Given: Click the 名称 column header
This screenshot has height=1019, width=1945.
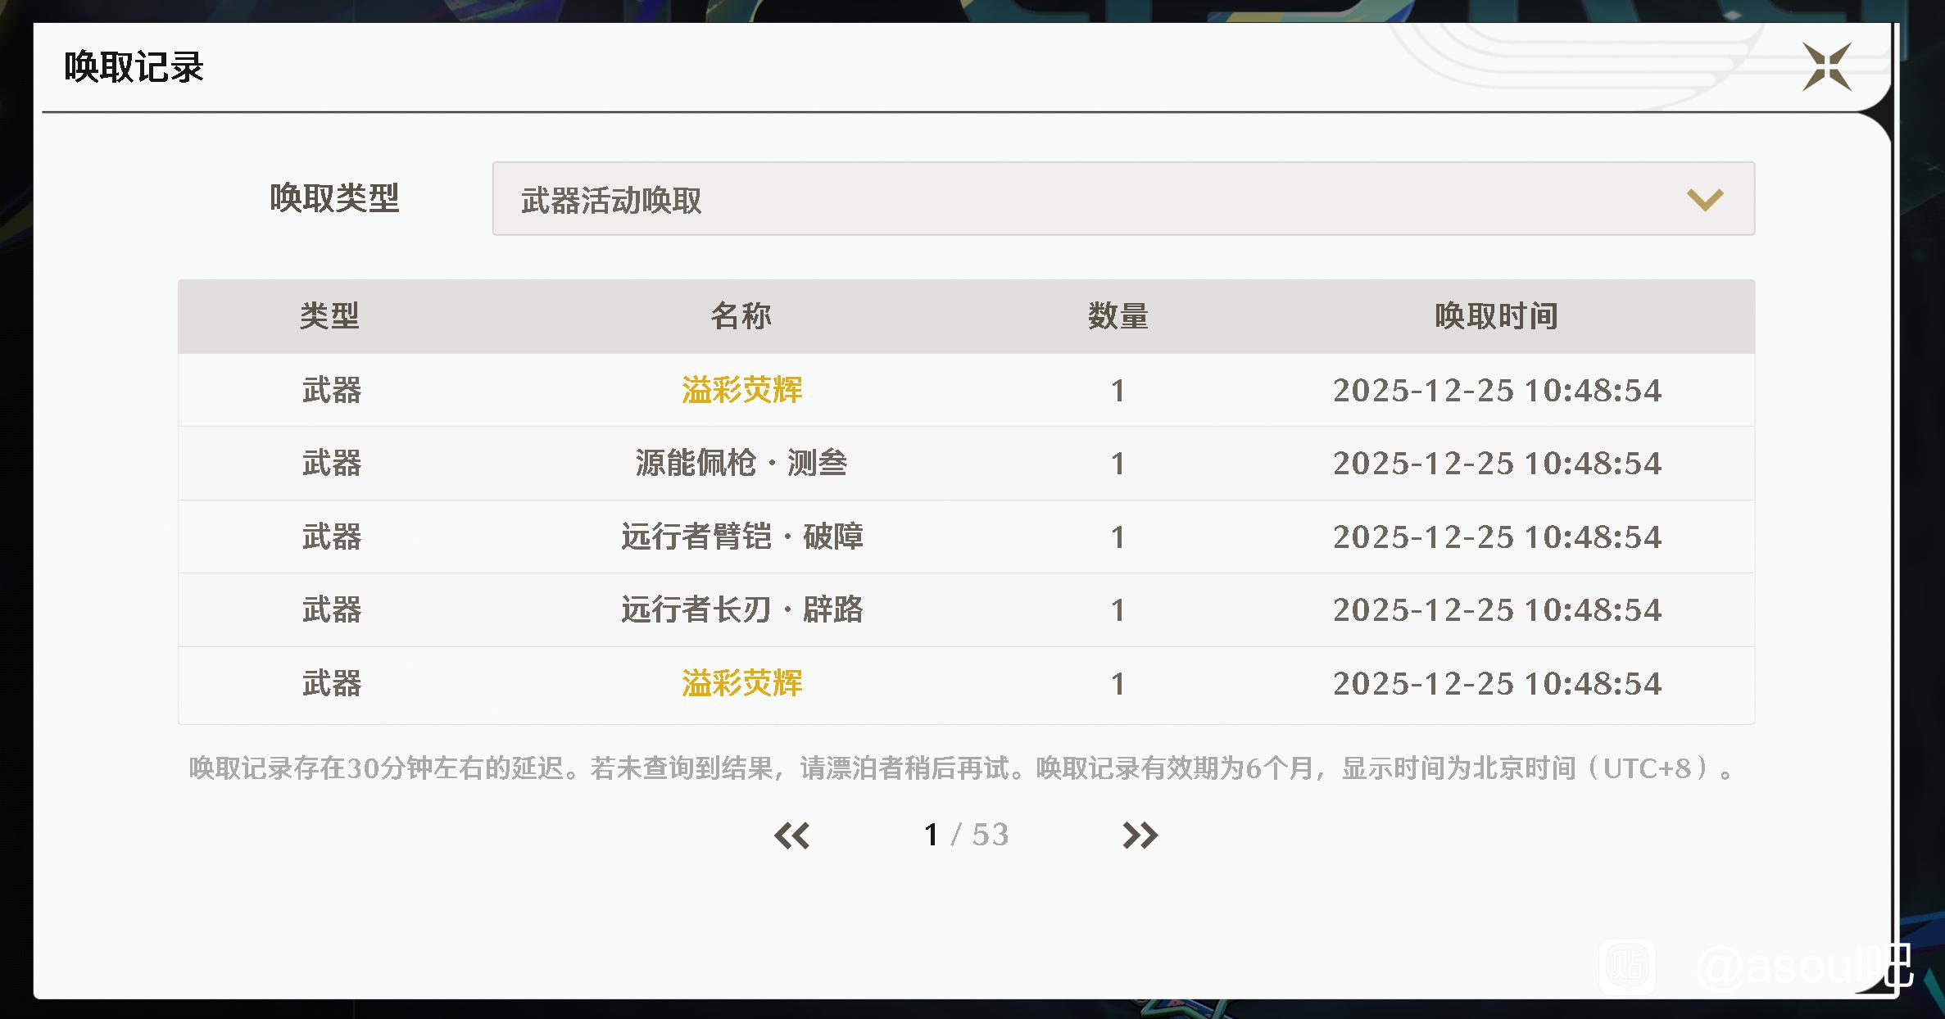Looking at the screenshot, I should tap(741, 316).
